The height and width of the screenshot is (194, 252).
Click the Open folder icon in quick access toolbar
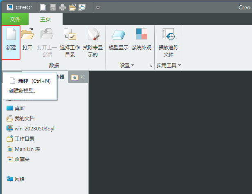pos(72,7)
